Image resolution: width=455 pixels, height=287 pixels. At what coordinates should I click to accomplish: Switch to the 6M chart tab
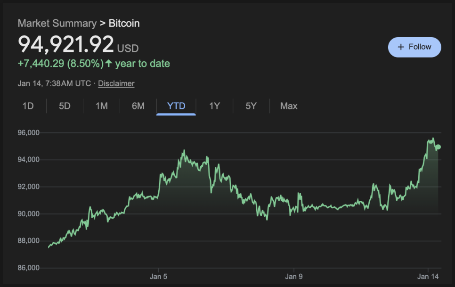[x=138, y=106]
